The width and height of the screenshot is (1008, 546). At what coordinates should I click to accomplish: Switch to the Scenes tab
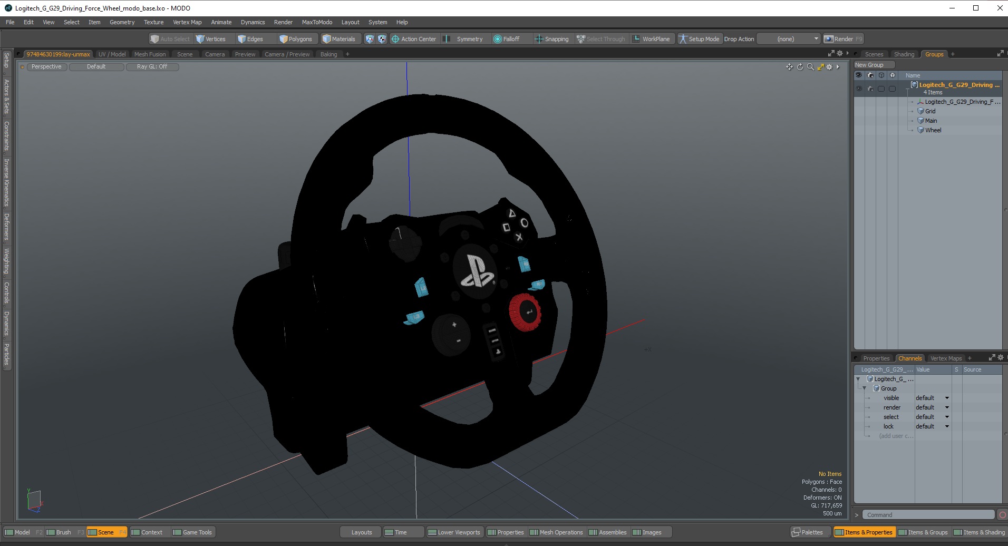coord(874,54)
